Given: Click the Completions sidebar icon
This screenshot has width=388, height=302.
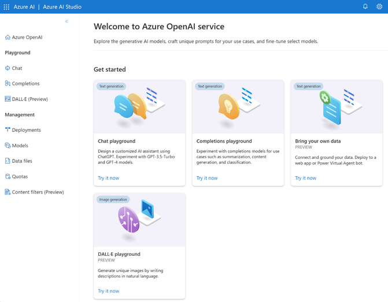Looking at the screenshot, I should (x=8, y=84).
